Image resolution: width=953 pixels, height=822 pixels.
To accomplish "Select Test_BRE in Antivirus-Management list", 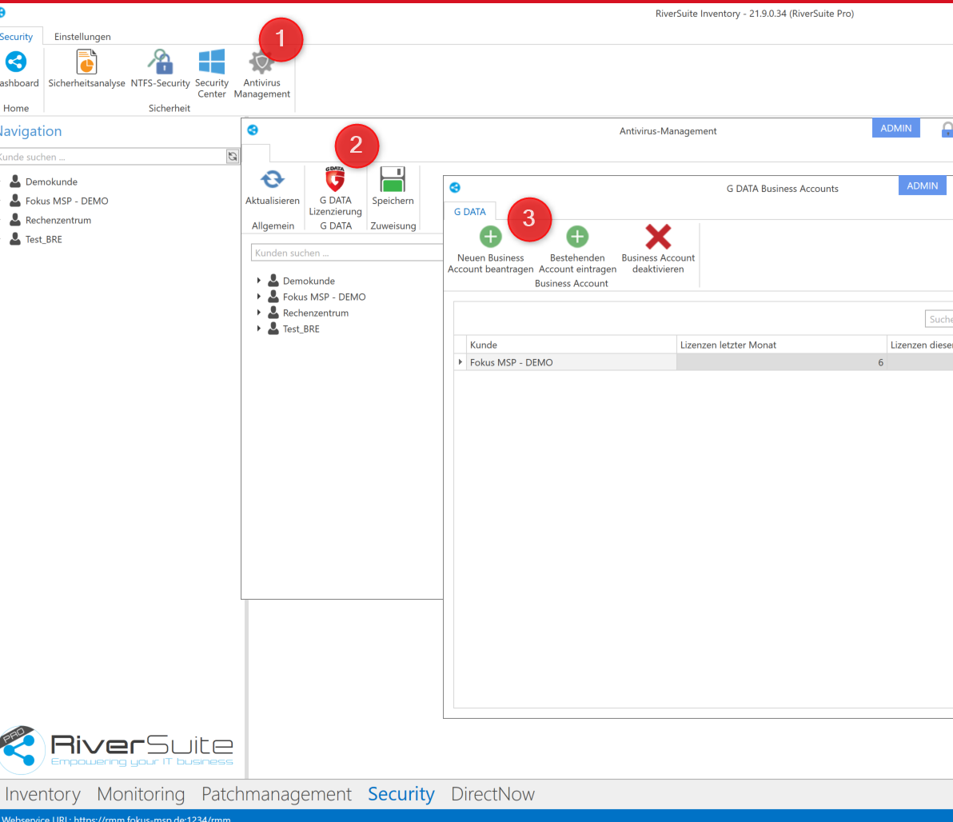I will pyautogui.click(x=301, y=329).
